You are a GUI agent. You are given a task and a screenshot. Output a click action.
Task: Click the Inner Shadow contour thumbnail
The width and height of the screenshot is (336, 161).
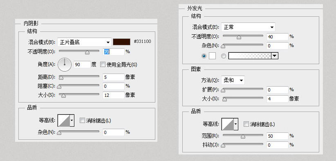click(64, 120)
